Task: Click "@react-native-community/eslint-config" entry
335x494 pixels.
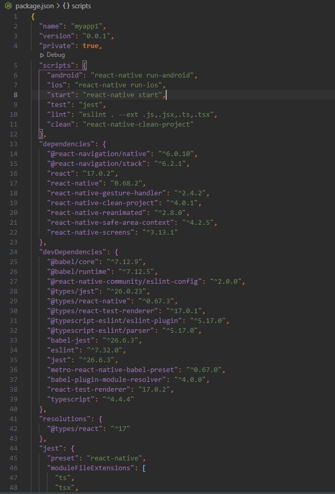Action: tap(124, 281)
